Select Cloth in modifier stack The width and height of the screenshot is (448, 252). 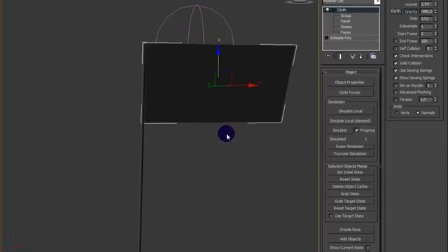point(342,10)
